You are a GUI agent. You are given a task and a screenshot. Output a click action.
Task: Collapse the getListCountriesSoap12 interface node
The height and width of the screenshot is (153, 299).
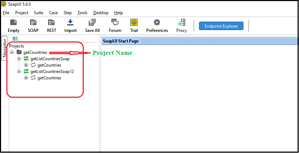click(19, 72)
